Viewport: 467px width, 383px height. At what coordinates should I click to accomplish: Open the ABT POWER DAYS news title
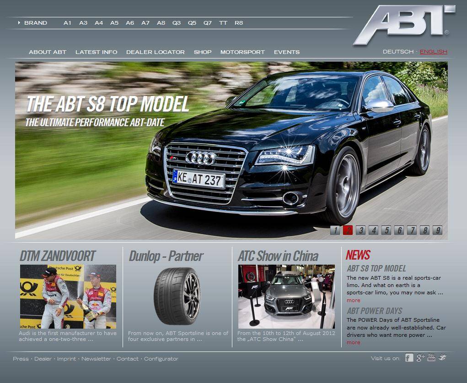pos(375,311)
